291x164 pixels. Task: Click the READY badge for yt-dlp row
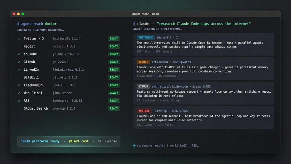[114, 54]
